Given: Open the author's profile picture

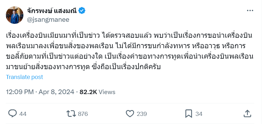Looking at the screenshot, I should click(x=15, y=15).
